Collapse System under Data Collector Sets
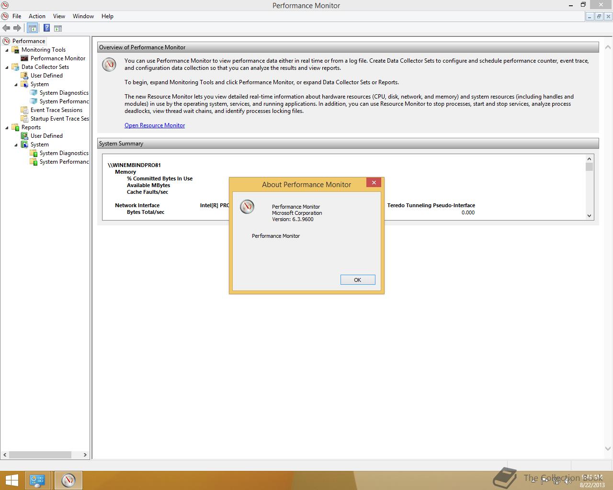The image size is (613, 490). point(16,84)
